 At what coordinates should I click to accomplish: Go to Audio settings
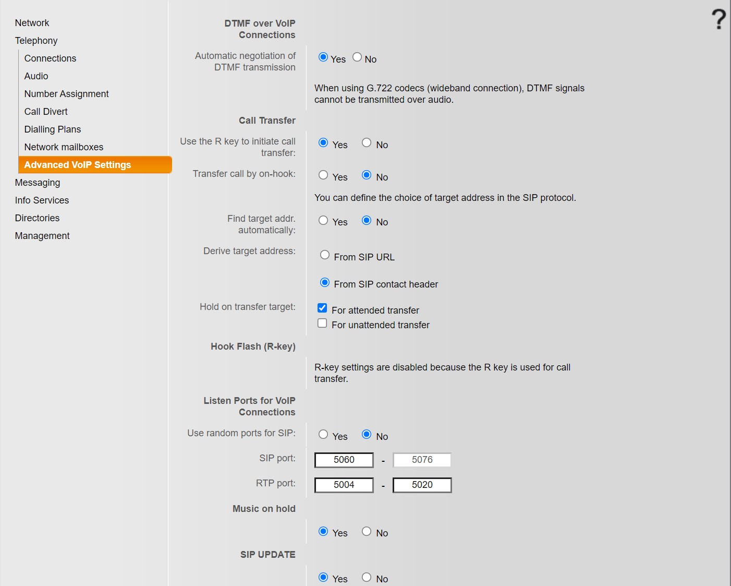tap(36, 76)
